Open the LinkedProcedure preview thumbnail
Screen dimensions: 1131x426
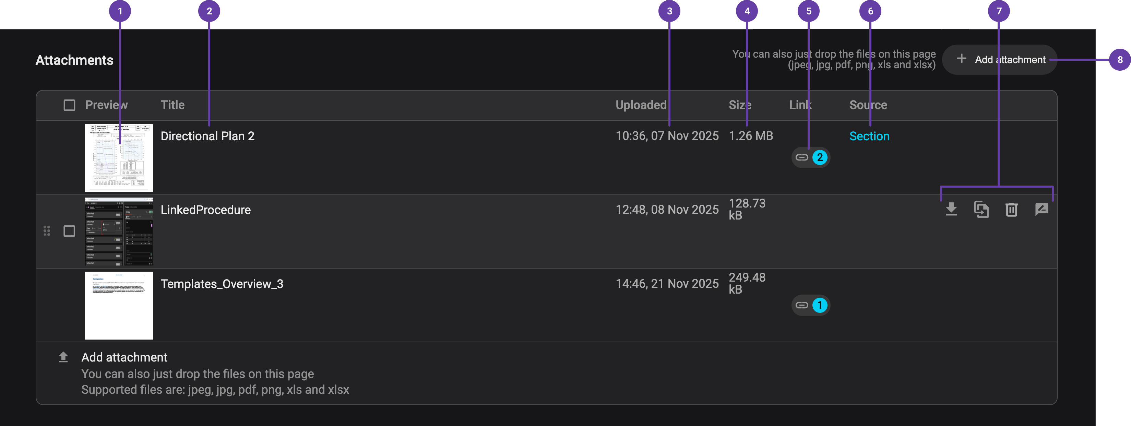pyautogui.click(x=119, y=231)
